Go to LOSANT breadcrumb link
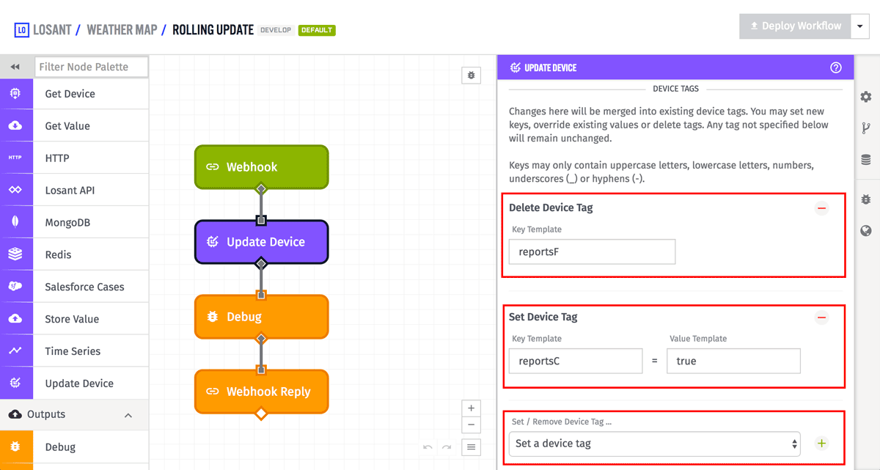 pyautogui.click(x=52, y=30)
